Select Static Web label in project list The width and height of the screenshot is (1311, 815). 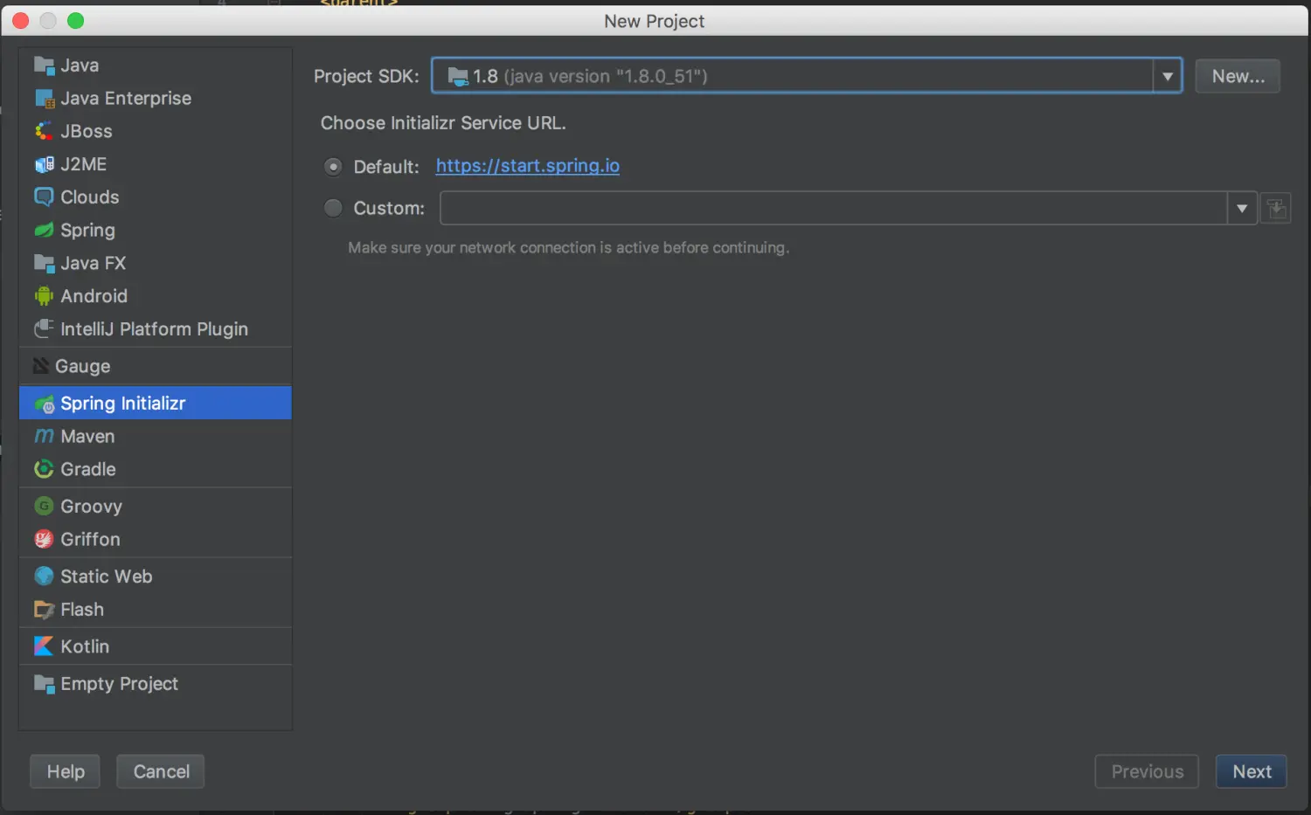point(107,577)
